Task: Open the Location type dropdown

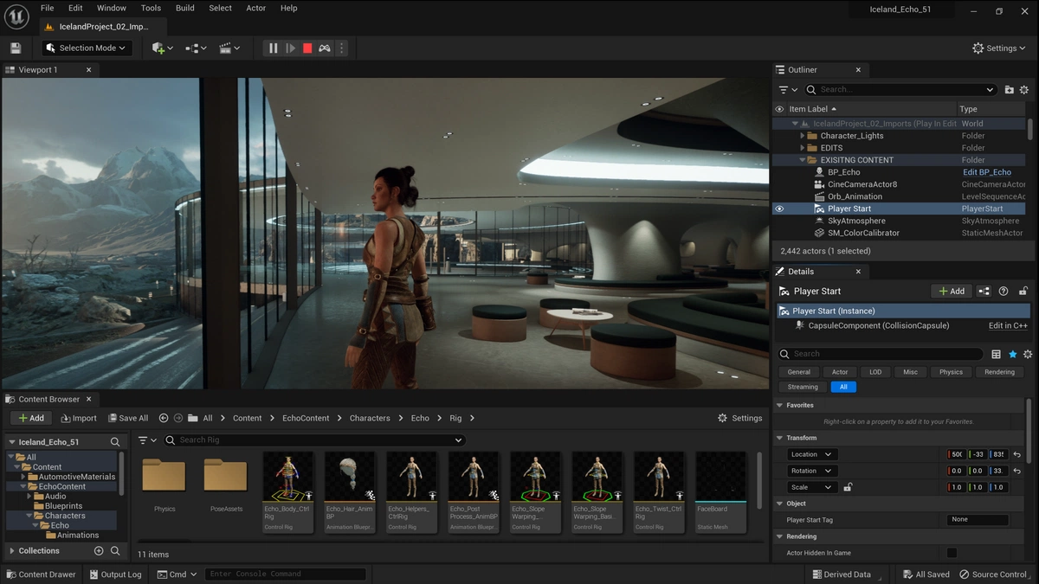Action: (x=811, y=454)
